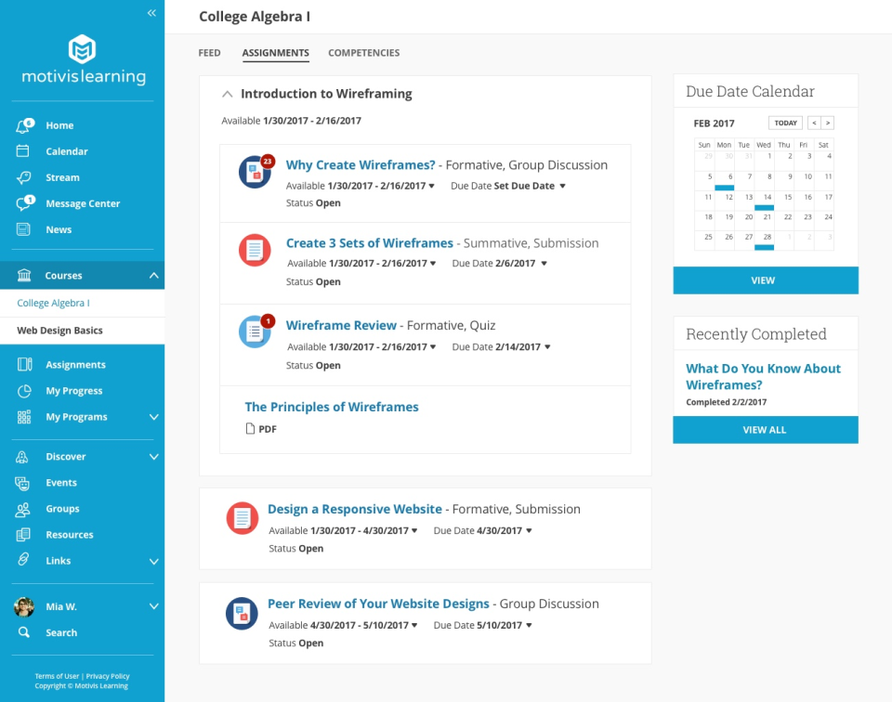
Task: Open the Message Center speech bubble icon
Action: (24, 203)
